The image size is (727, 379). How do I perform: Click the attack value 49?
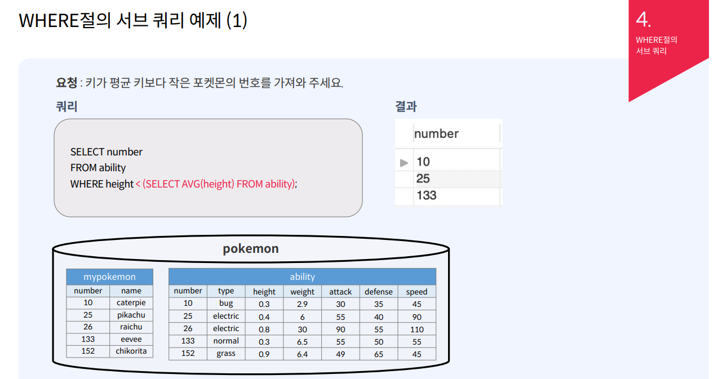(340, 354)
